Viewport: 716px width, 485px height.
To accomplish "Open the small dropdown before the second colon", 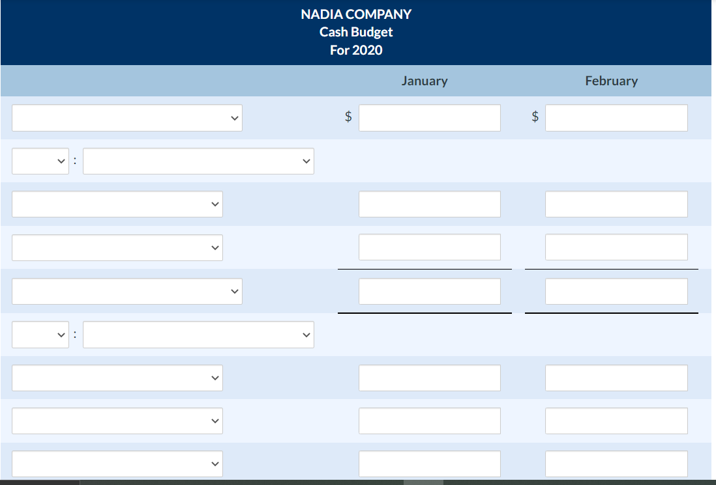I will (x=40, y=334).
